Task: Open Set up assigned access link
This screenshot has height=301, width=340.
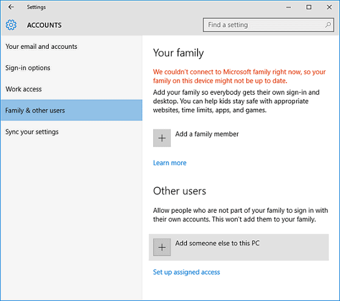Action: pyautogui.click(x=187, y=272)
